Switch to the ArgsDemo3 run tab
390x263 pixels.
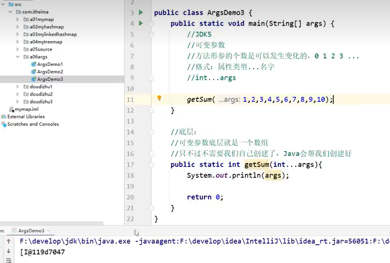(31, 230)
